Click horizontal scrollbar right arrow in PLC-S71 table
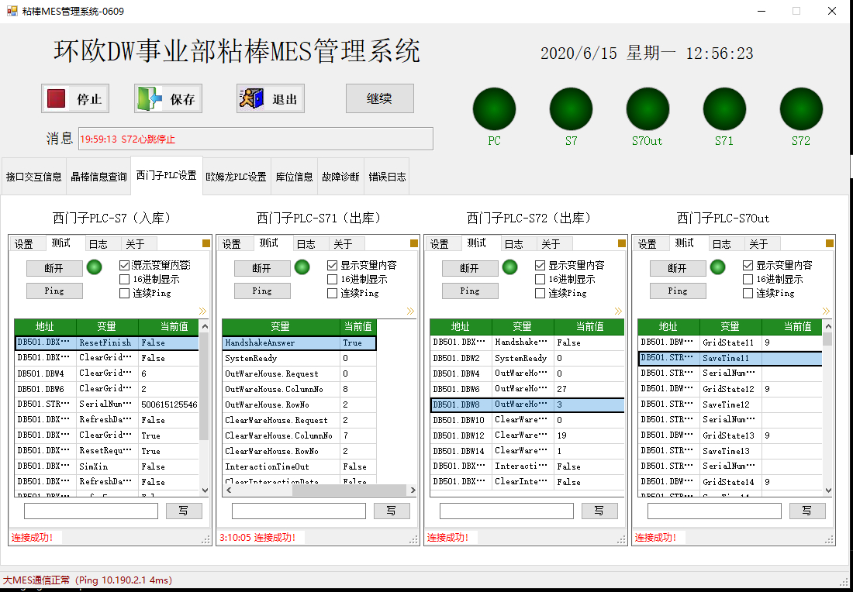Viewport: 853px width, 592px height. (x=413, y=490)
